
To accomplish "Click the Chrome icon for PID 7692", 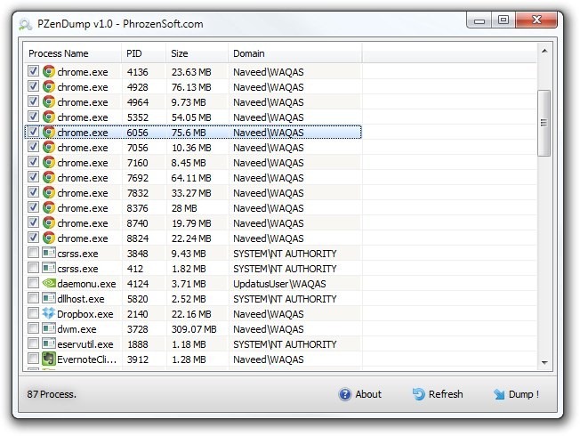I will pyautogui.click(x=49, y=177).
